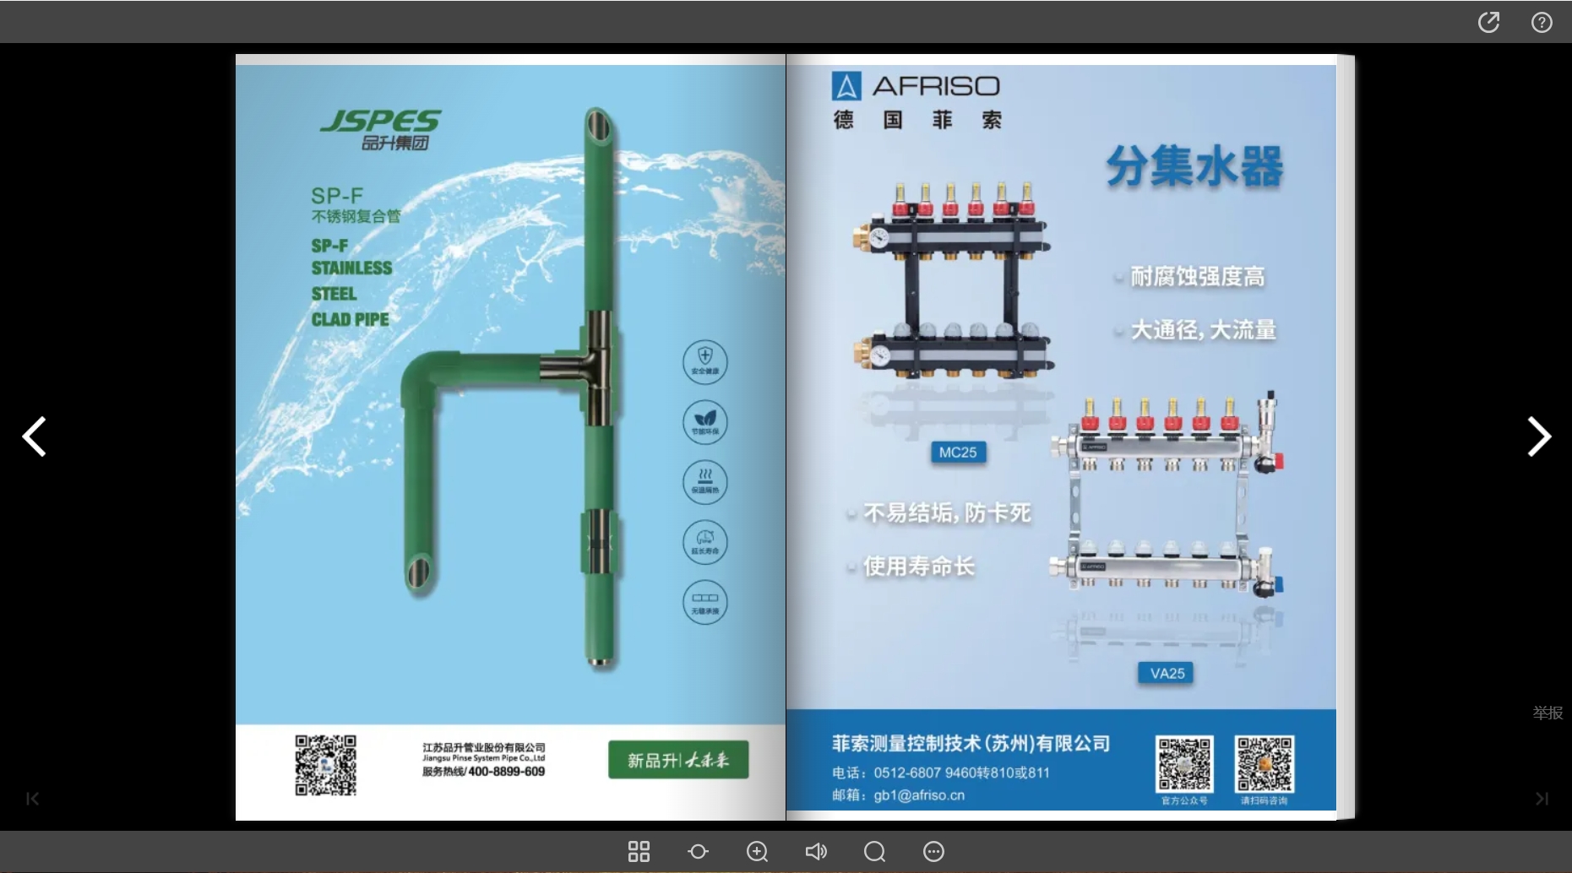
Task: Click the green 新品升 banner
Action: pyautogui.click(x=678, y=760)
